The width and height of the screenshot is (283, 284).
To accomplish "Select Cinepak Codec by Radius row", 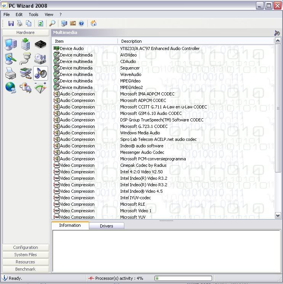I will [x=164, y=165].
